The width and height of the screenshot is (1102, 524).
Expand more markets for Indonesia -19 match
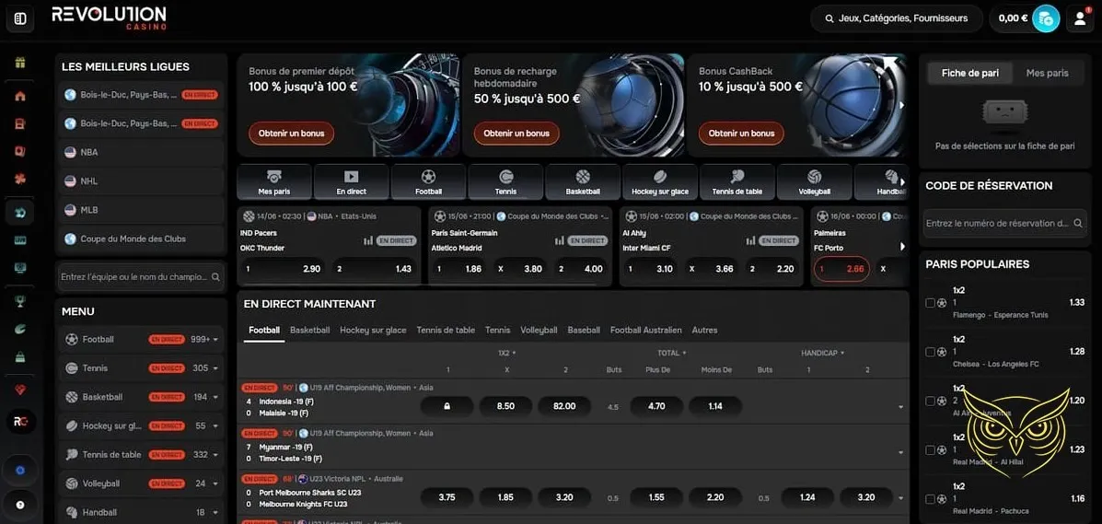pos(900,406)
